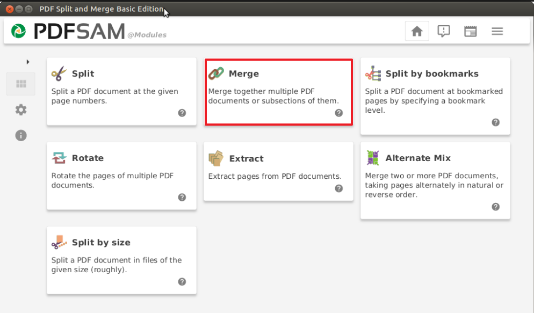534x313 pixels.
Task: Select the modules grid sidebar icon
Action: point(21,84)
